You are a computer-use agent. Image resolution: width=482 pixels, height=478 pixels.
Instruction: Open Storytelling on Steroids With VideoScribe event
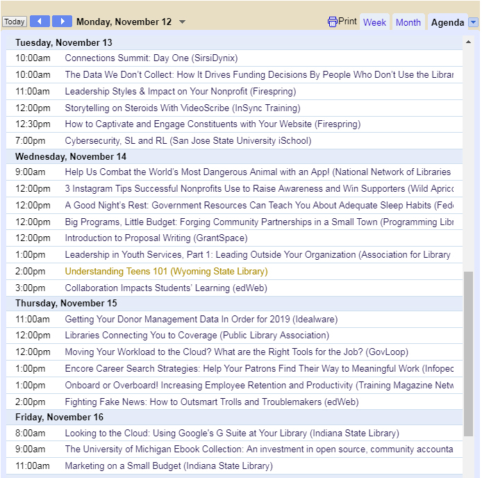(x=183, y=108)
